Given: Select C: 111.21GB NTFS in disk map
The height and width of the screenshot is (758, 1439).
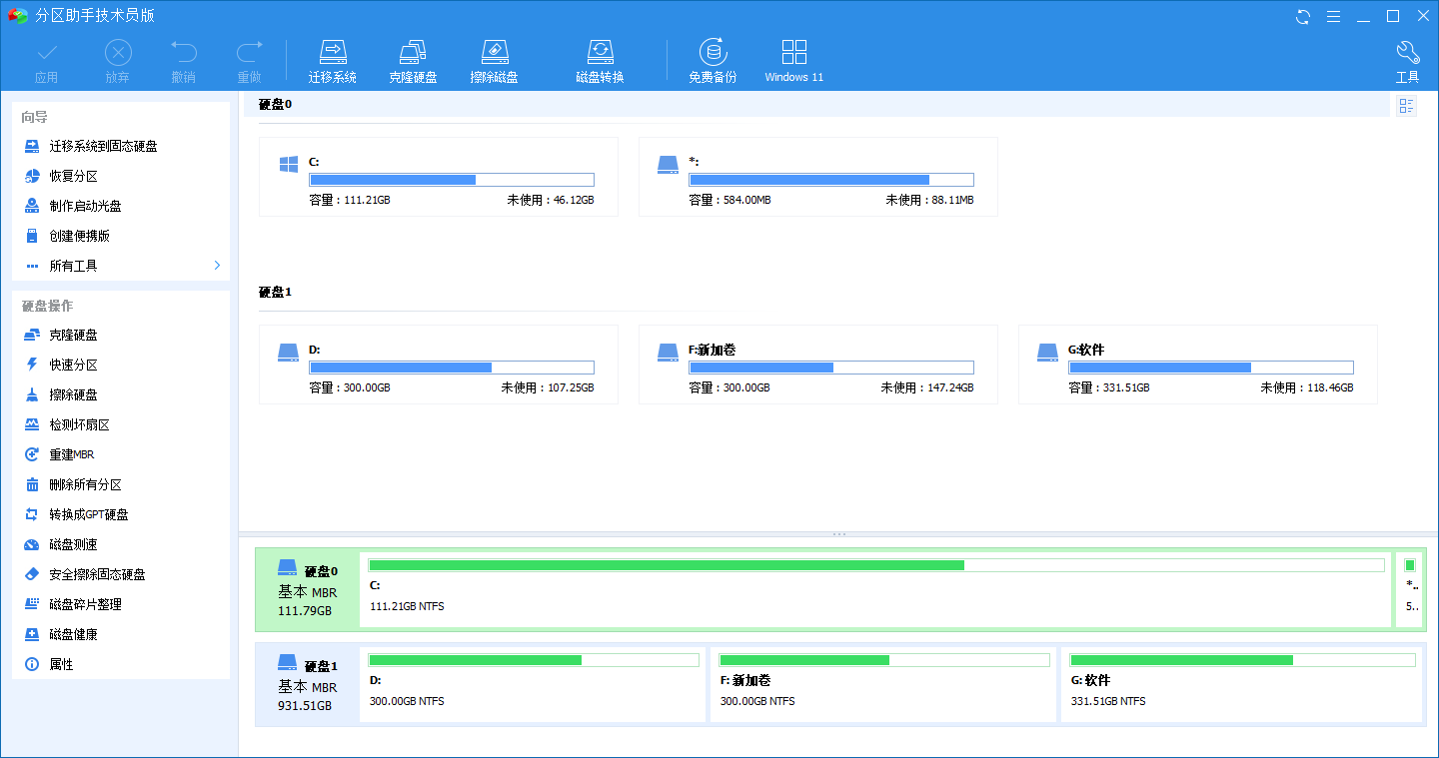Looking at the screenshot, I should click(x=876, y=590).
